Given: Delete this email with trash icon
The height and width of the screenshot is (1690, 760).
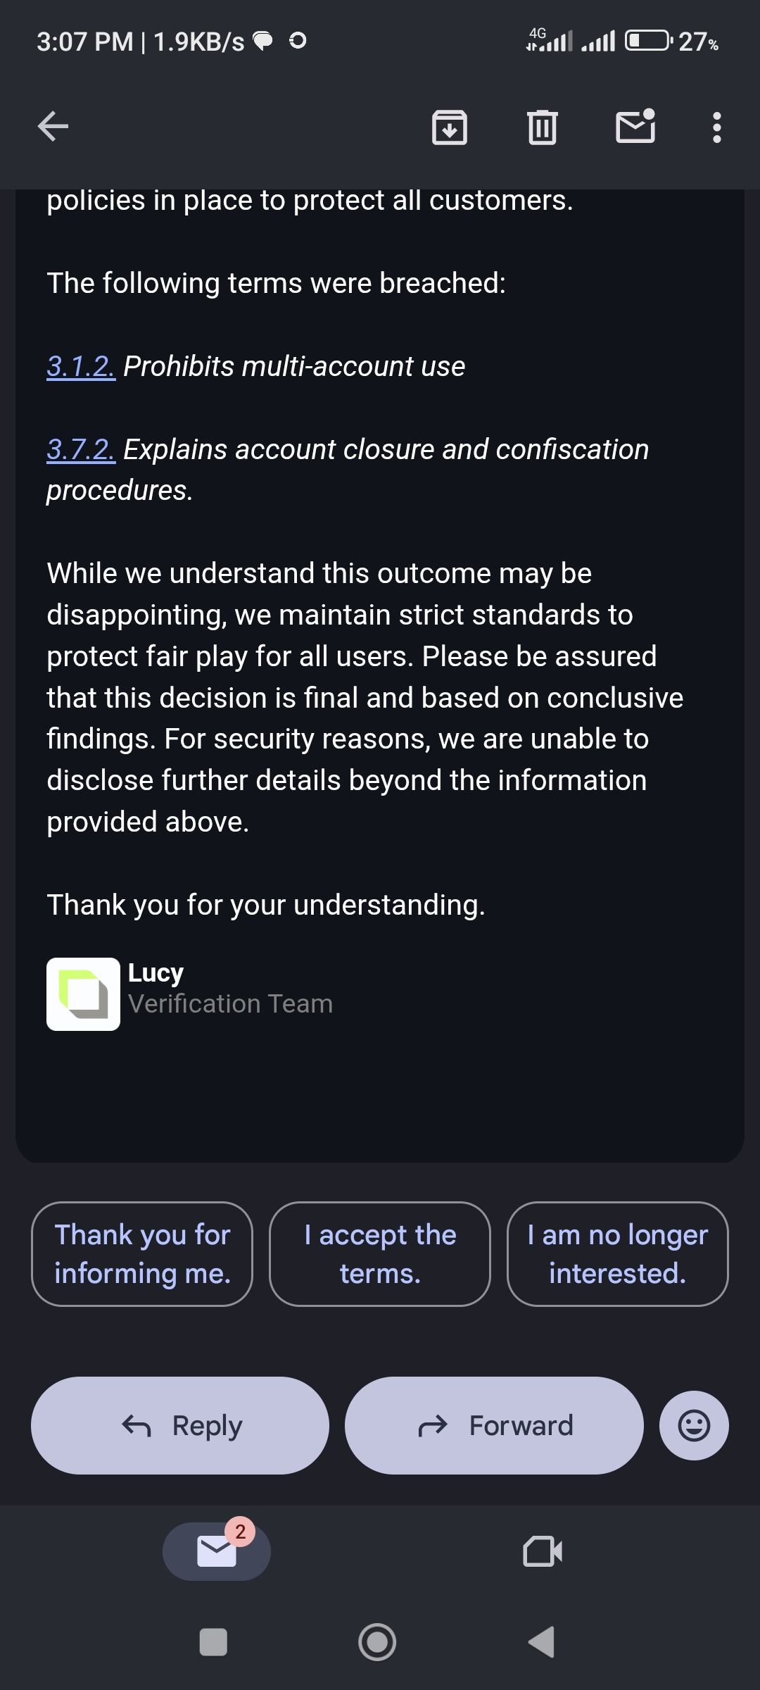Looking at the screenshot, I should (542, 127).
